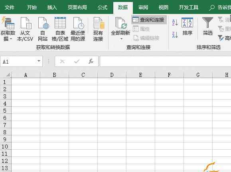Select column G header
This screenshot has width=231, height=172.
pos(198,75)
